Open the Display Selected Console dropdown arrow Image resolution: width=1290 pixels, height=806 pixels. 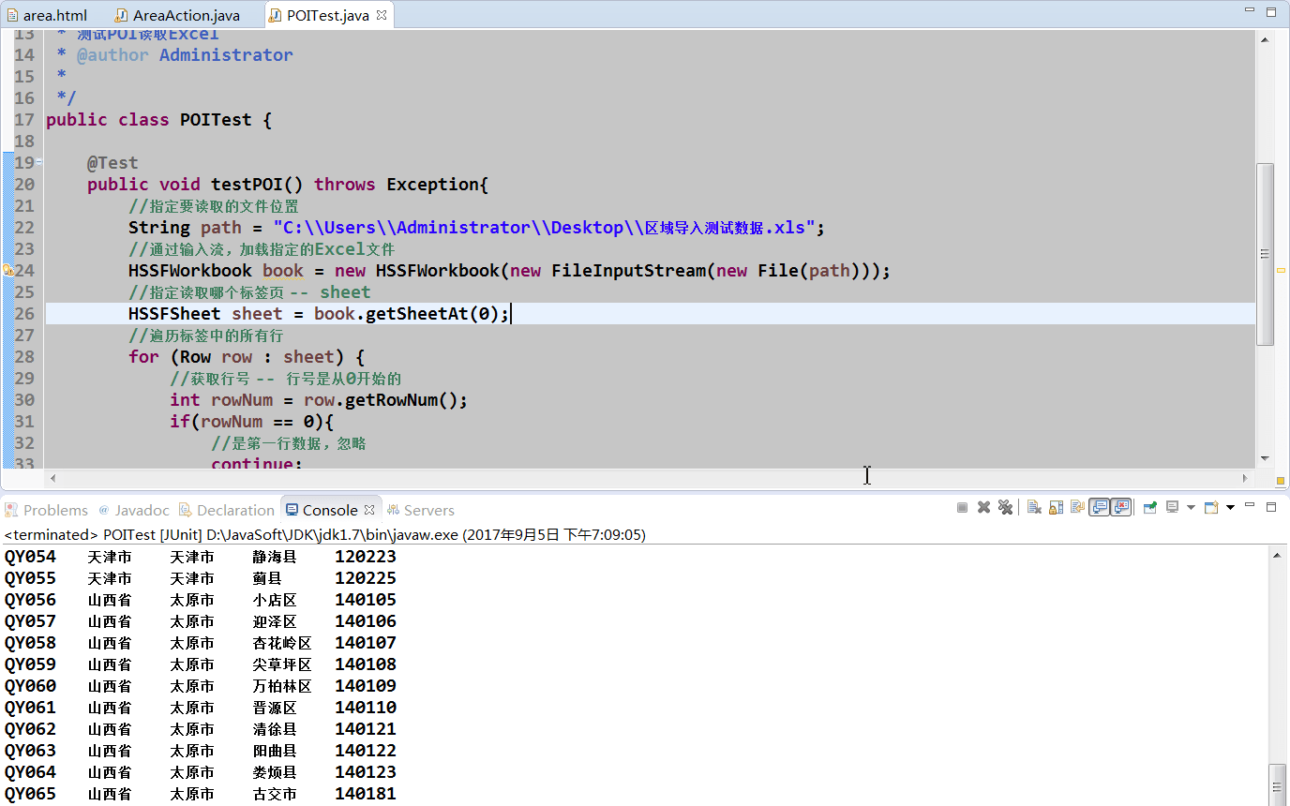pyautogui.click(x=1190, y=506)
